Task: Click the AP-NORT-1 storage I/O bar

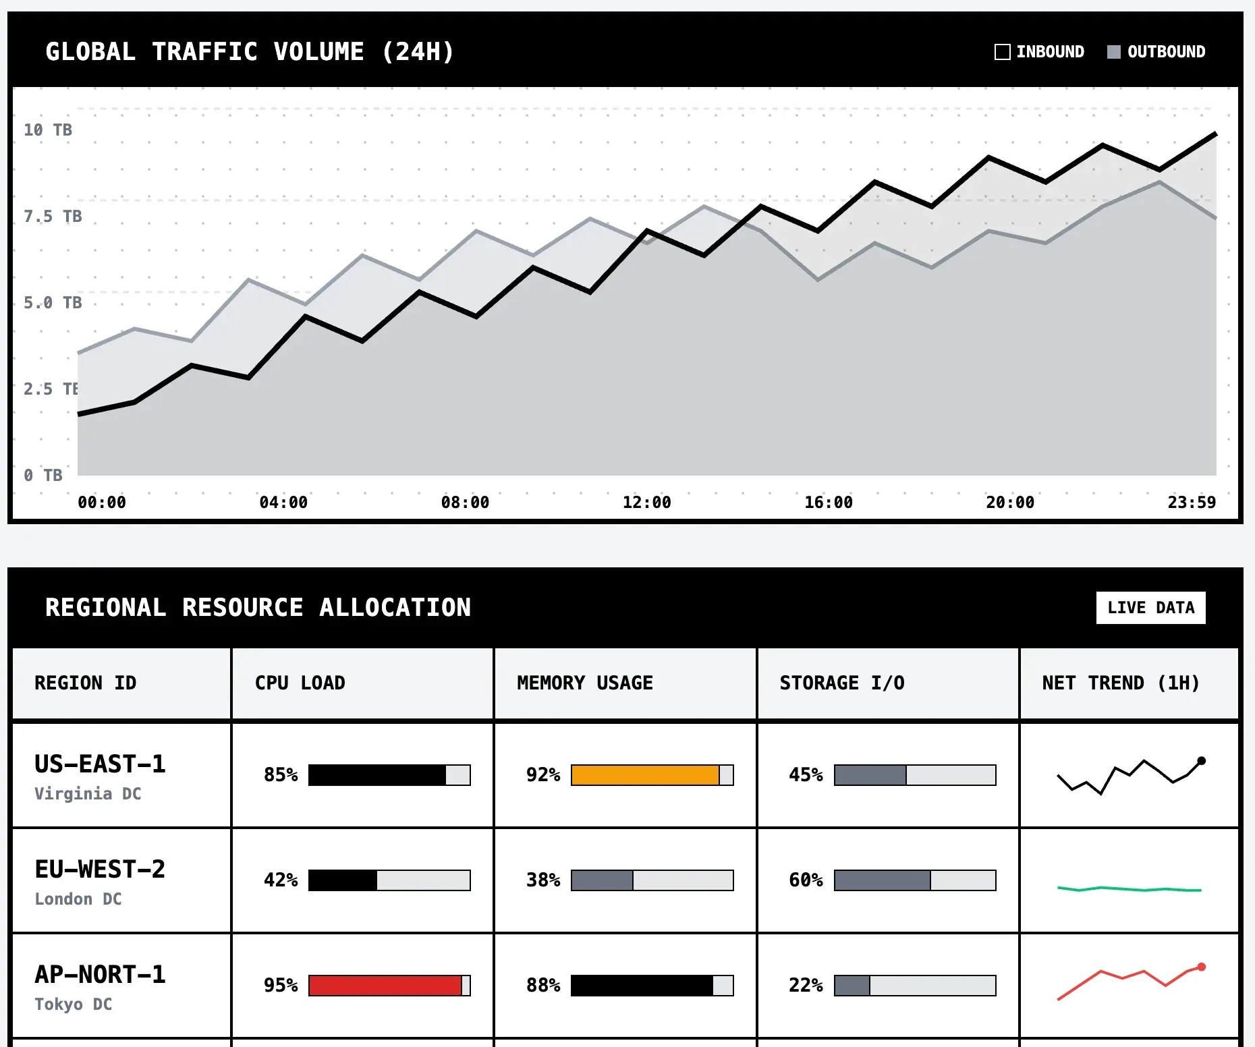Action: click(915, 986)
